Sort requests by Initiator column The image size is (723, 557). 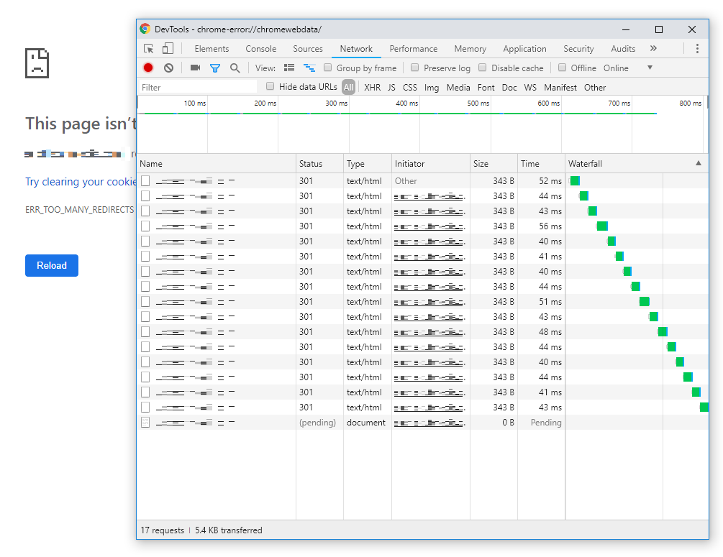tap(431, 164)
